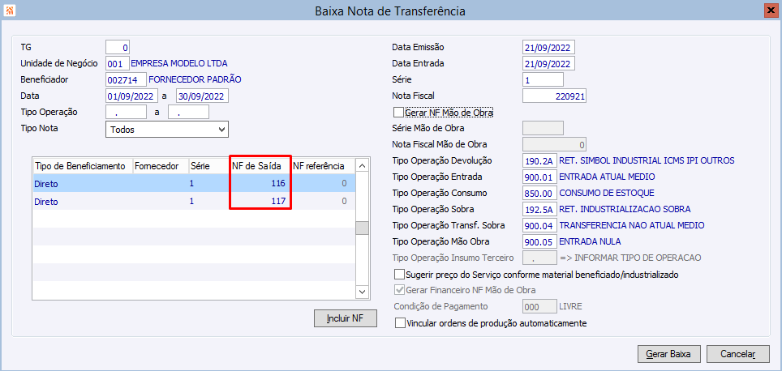Click the grid scrollbar thumb
Screen dimensions: 782x371
(363, 228)
